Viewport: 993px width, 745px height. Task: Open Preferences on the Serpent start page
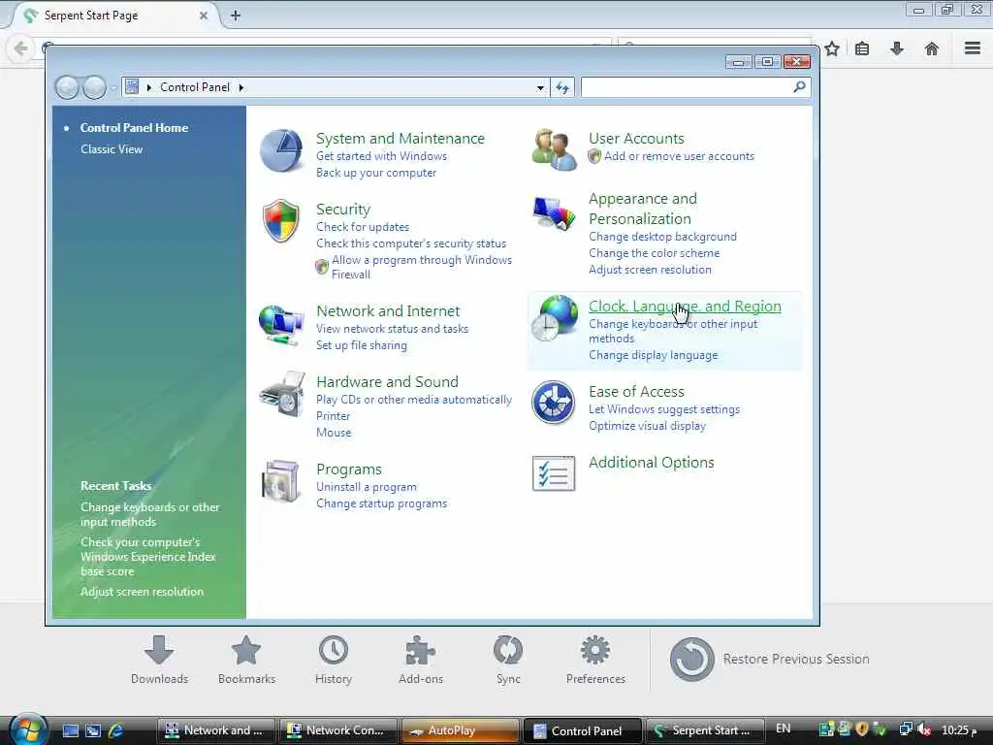click(595, 660)
